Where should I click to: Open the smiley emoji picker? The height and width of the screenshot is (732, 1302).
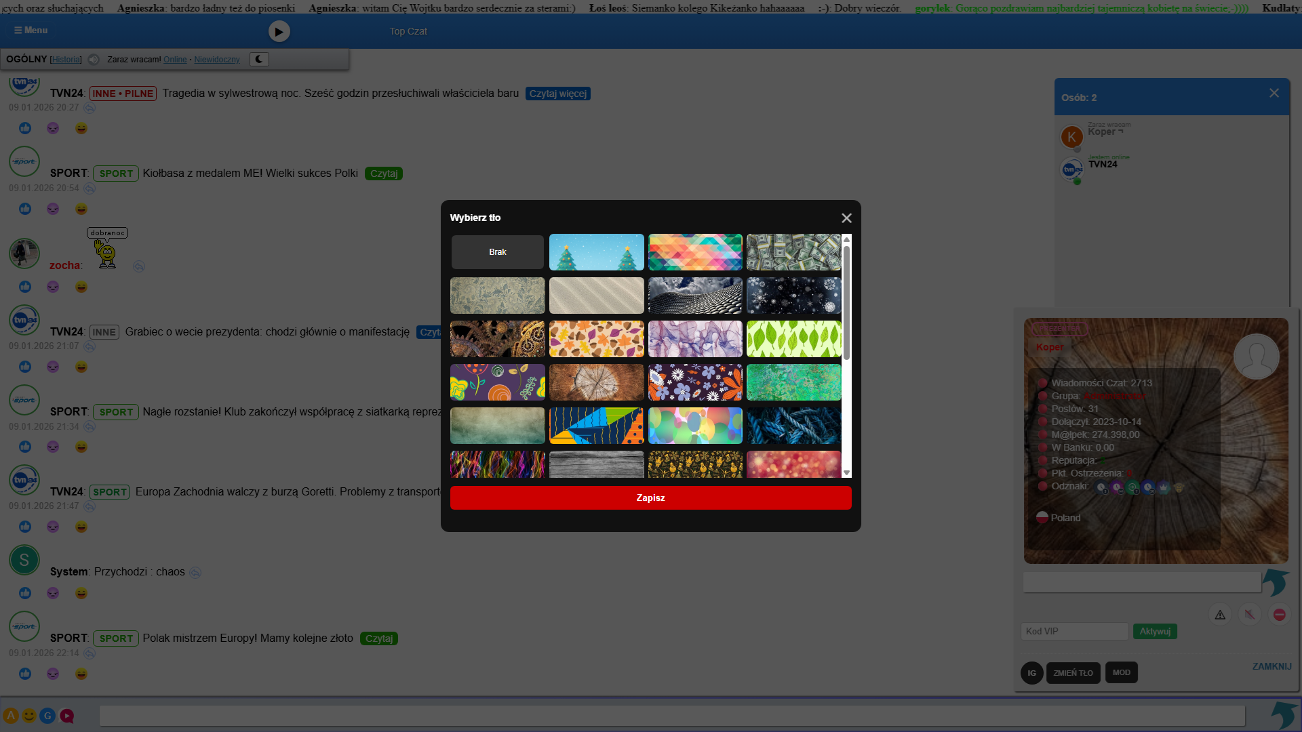29,716
